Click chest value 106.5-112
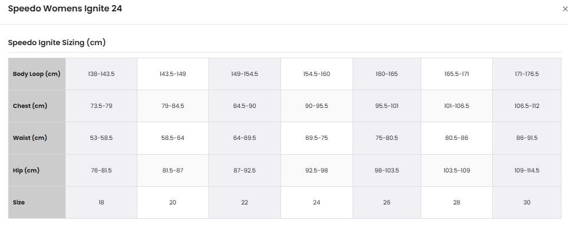Viewport: 569px width, 225px height. click(x=527, y=106)
